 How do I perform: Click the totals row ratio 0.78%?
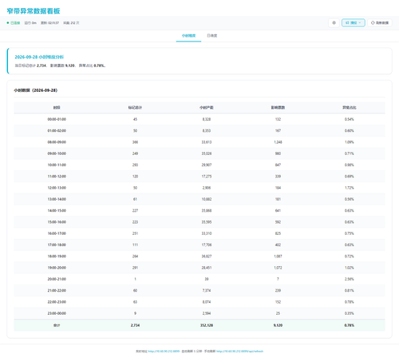click(350, 325)
